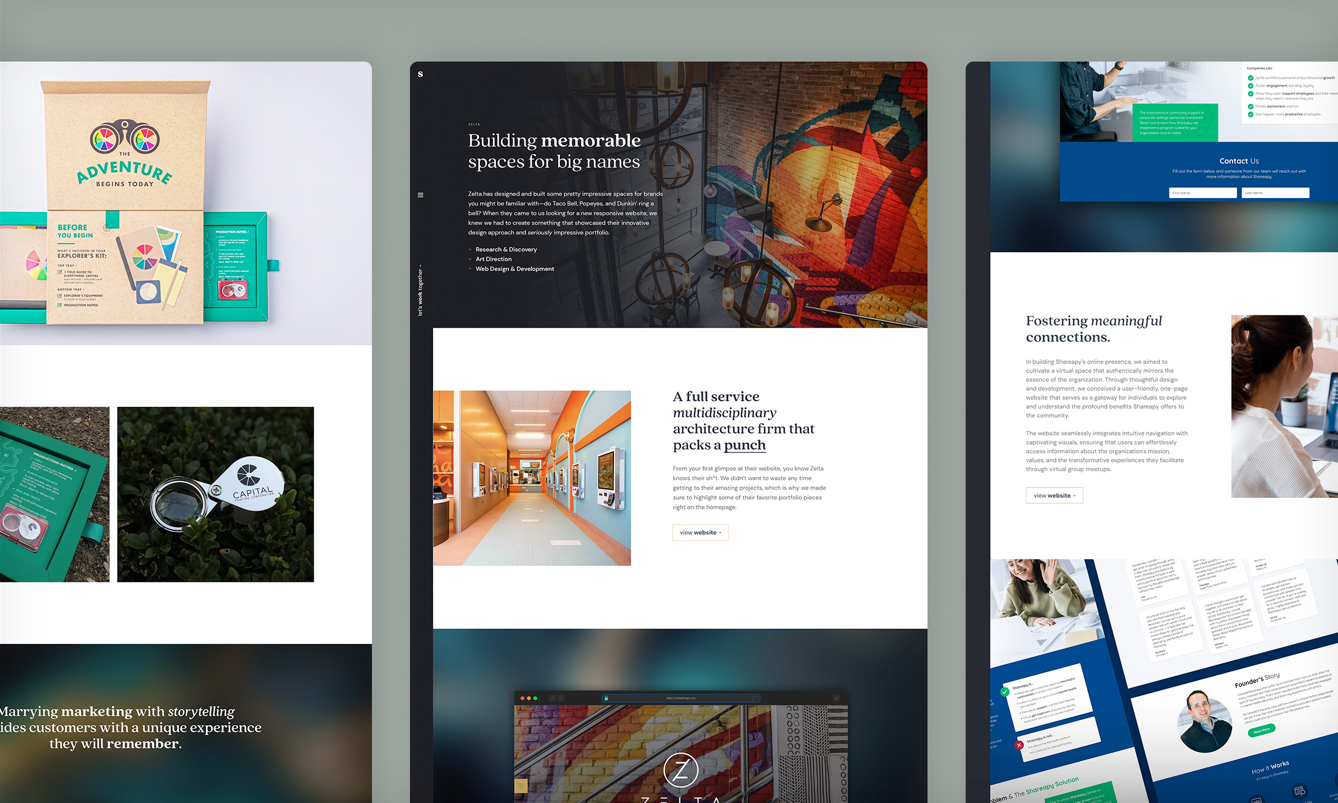Image resolution: width=1338 pixels, height=803 pixels.
Task: Click the "Founder's Story" heading
Action: tap(1257, 680)
